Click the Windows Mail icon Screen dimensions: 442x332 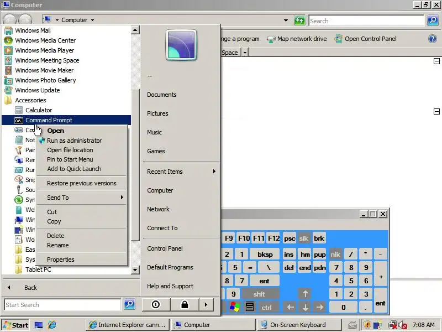(8, 30)
